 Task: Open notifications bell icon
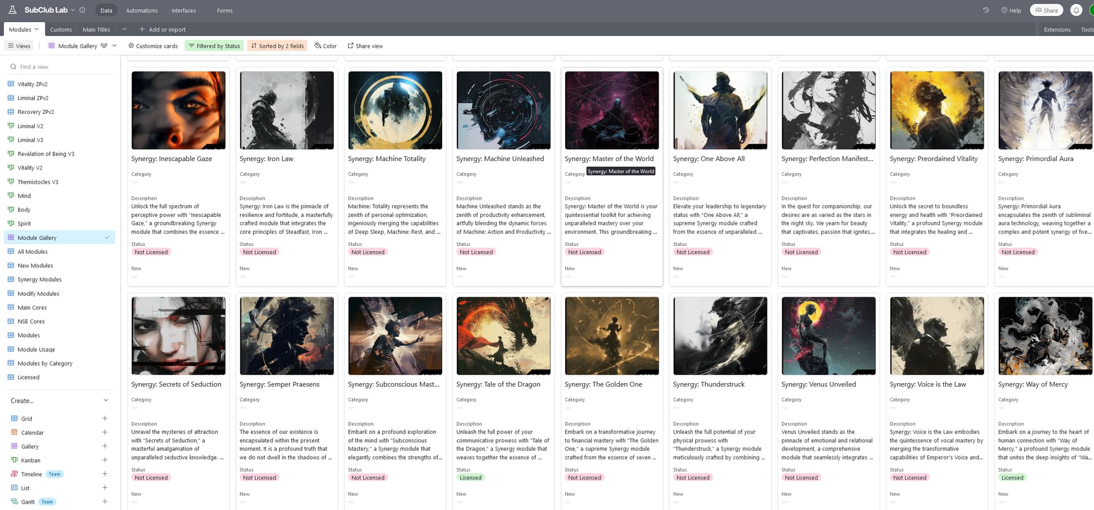coord(1076,10)
